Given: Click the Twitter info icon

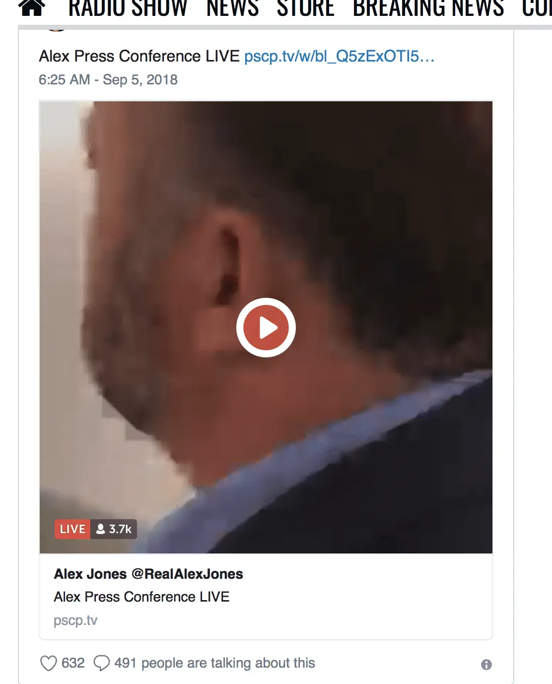Looking at the screenshot, I should 486,665.
